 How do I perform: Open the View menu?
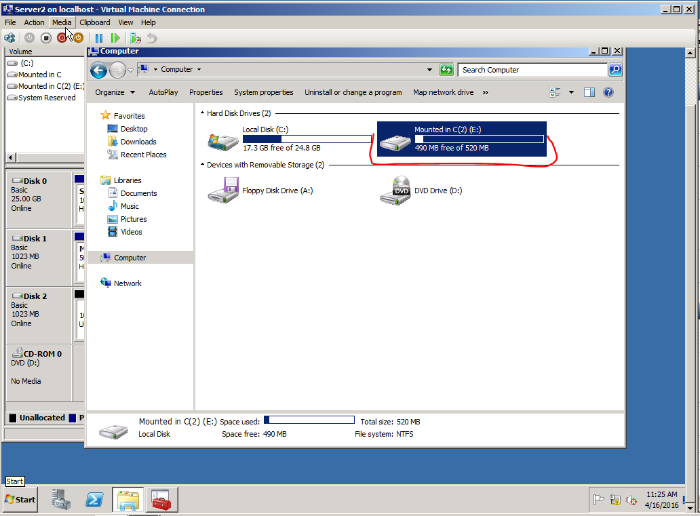[125, 22]
